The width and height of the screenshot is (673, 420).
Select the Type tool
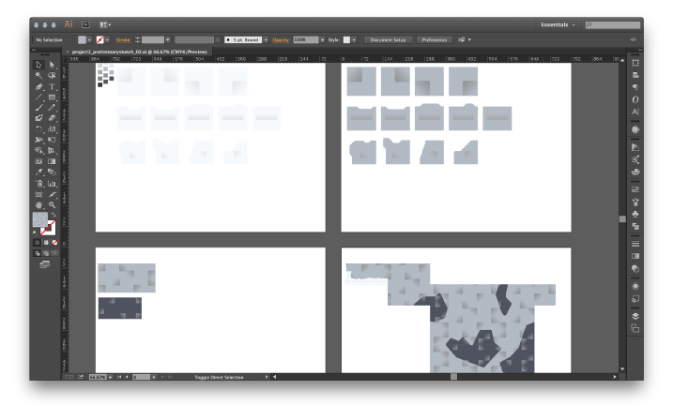pyautogui.click(x=52, y=86)
